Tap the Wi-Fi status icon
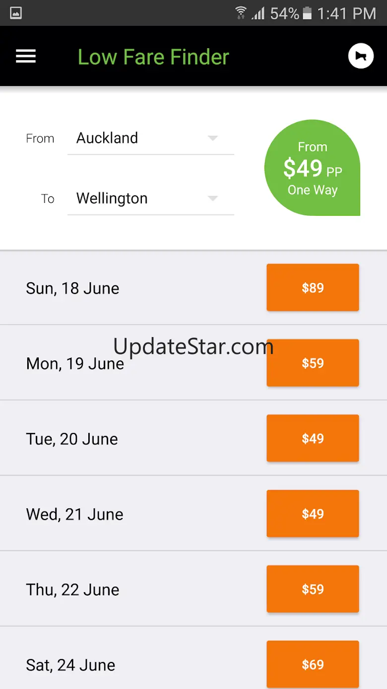 [x=241, y=13]
